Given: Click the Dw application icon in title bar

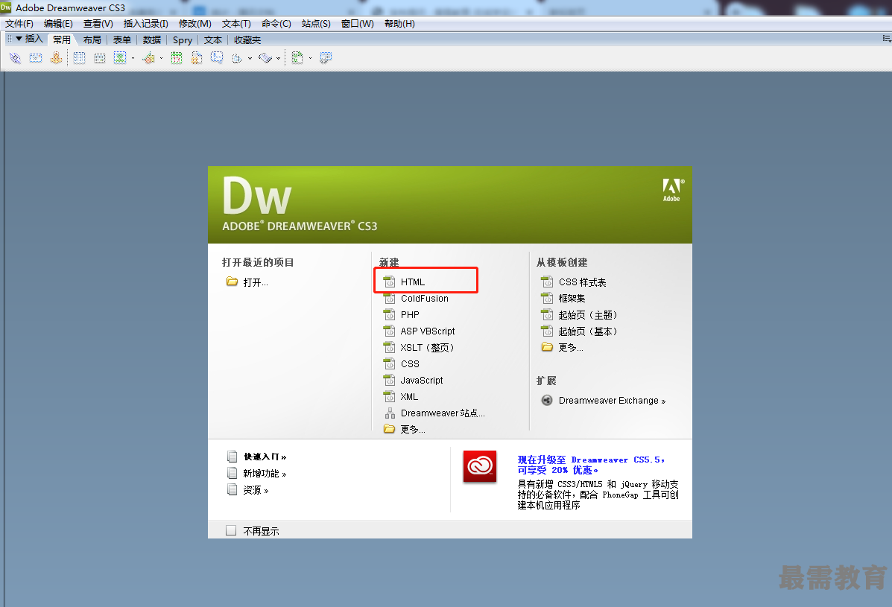Looking at the screenshot, I should (x=6, y=7).
